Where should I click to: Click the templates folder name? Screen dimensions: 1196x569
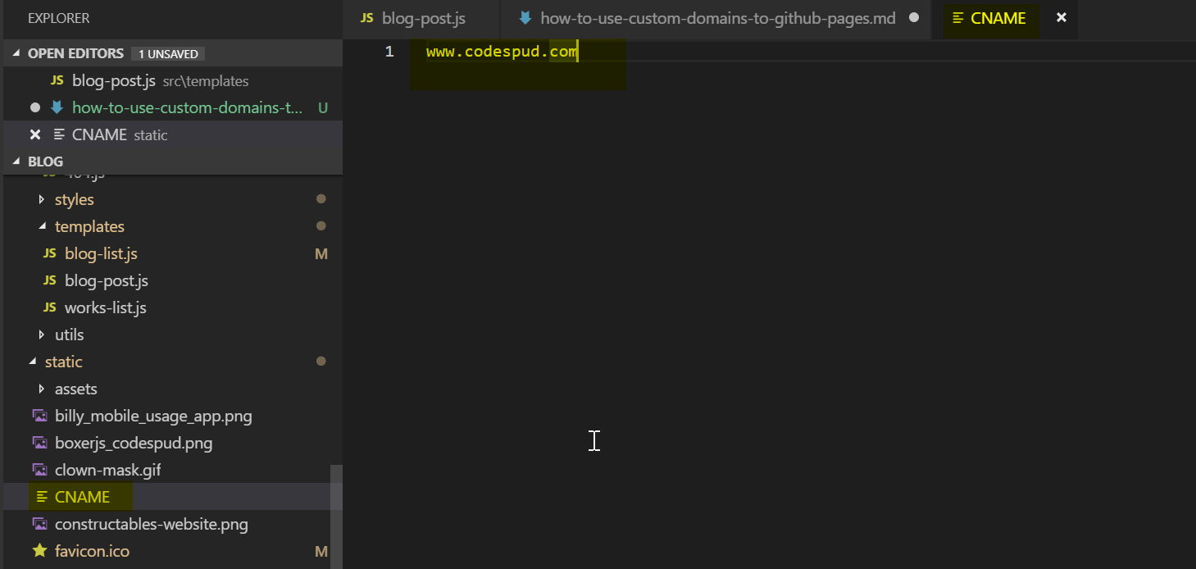(89, 226)
